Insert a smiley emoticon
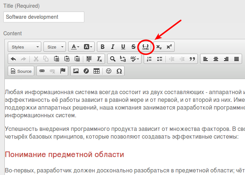 (108, 71)
